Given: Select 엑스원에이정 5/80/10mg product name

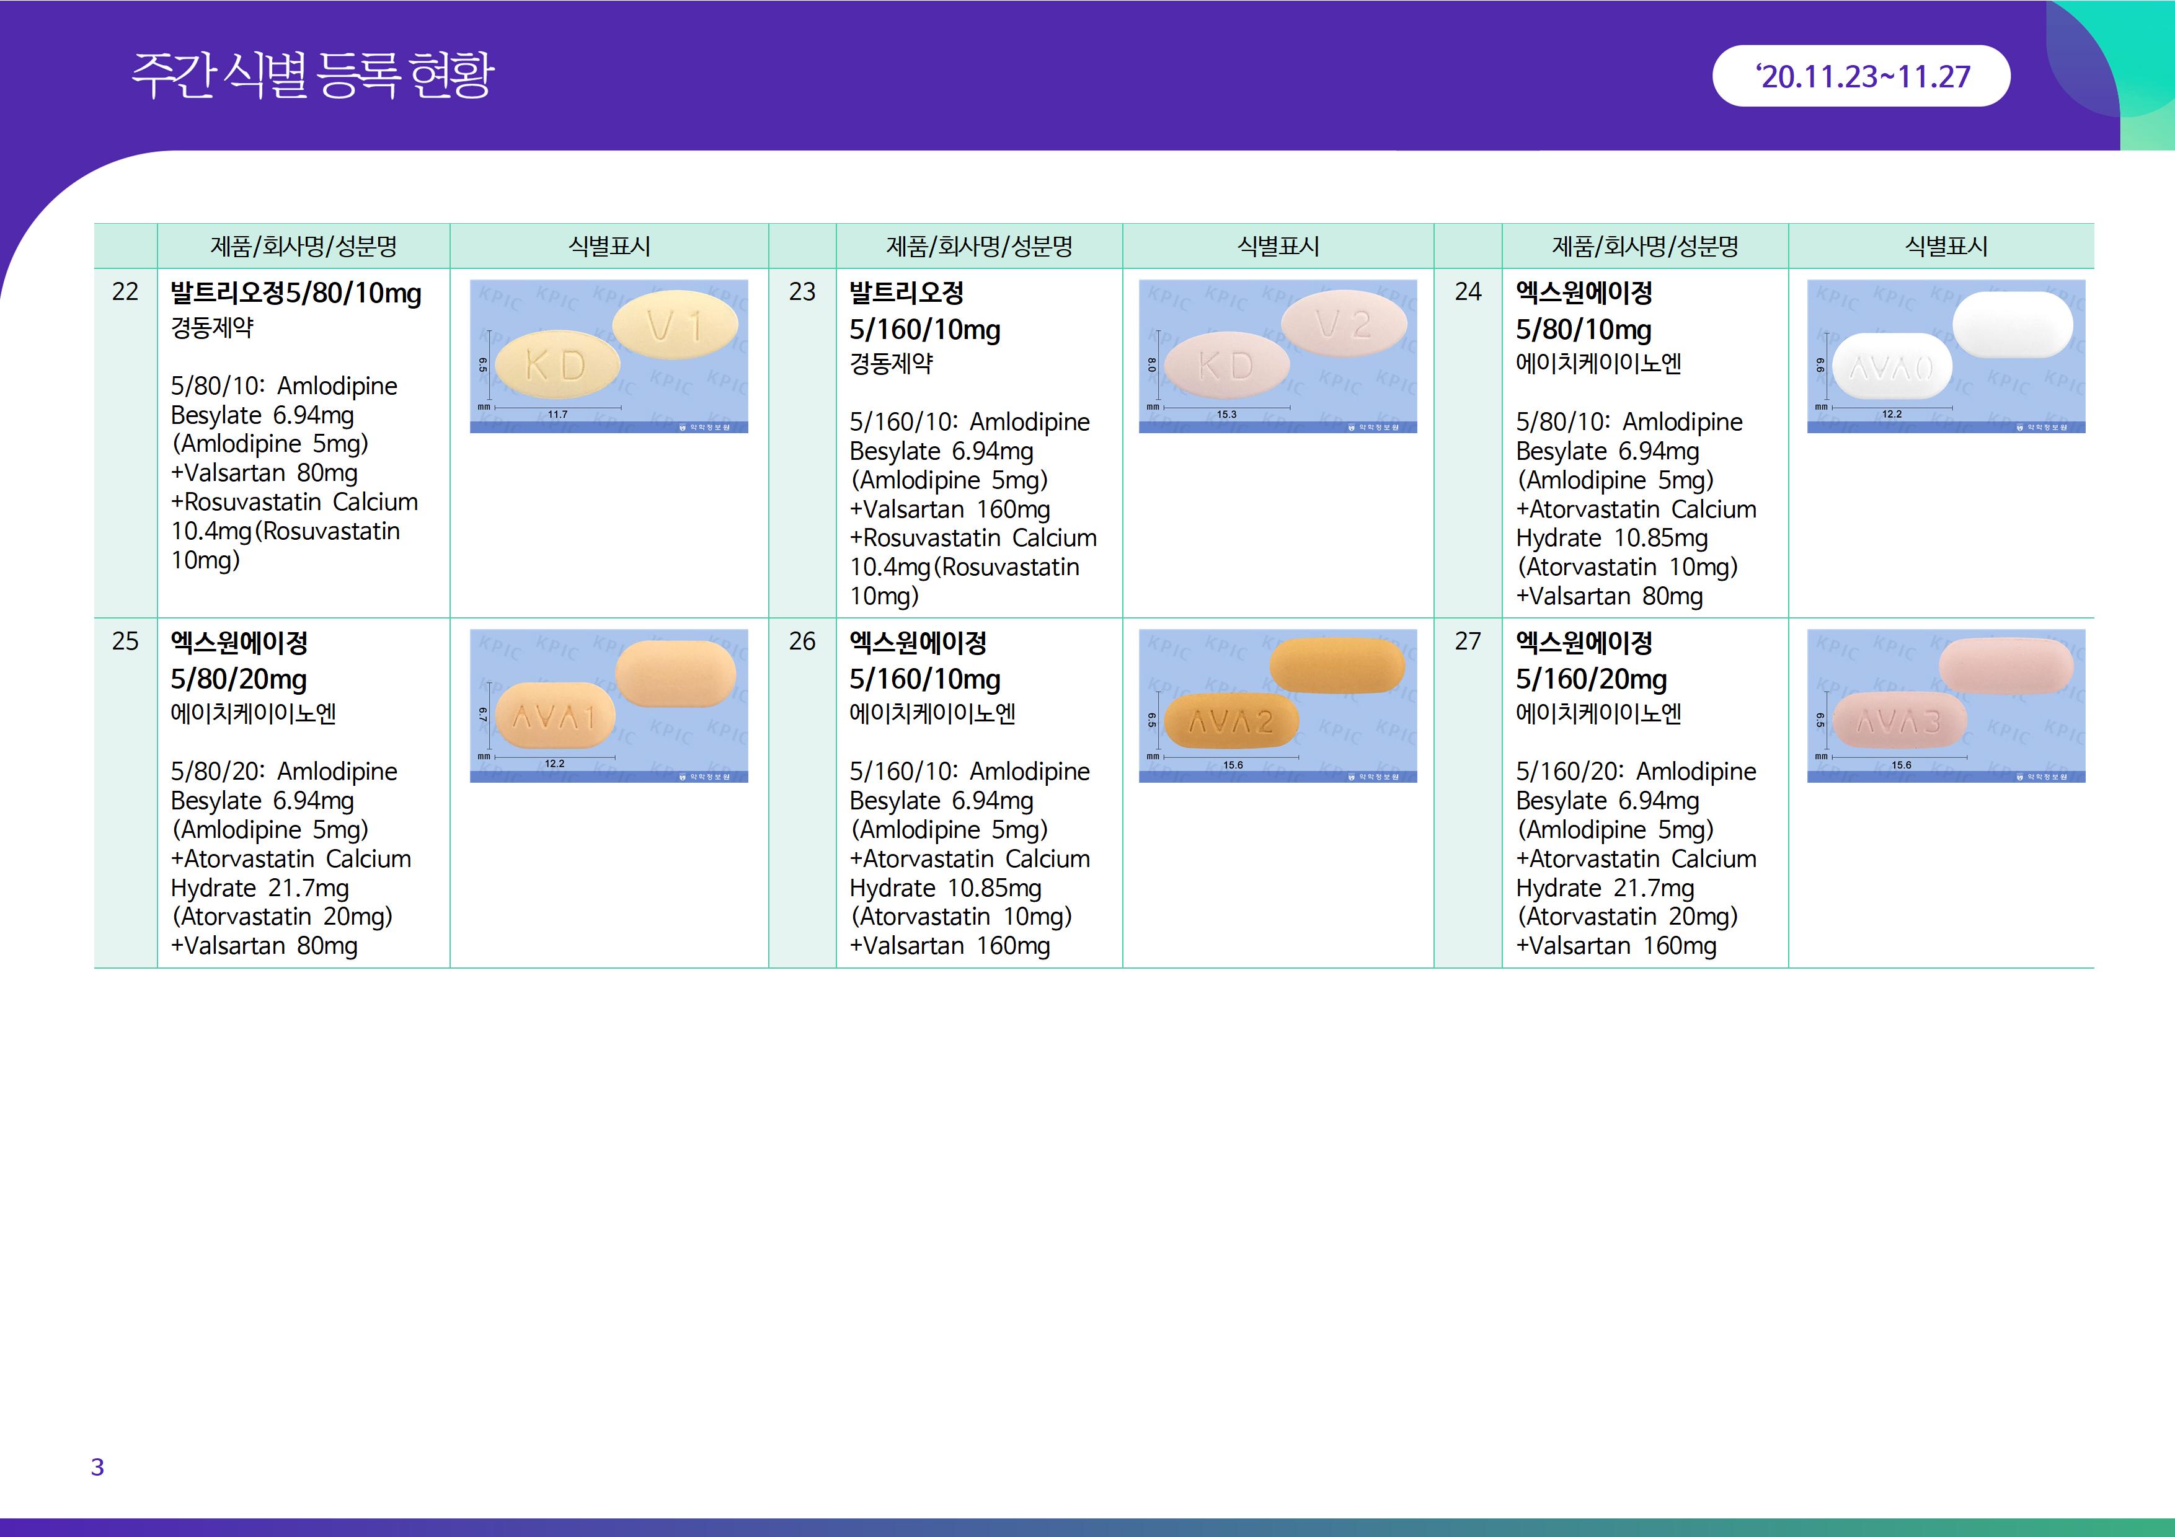Looking at the screenshot, I should [1584, 312].
